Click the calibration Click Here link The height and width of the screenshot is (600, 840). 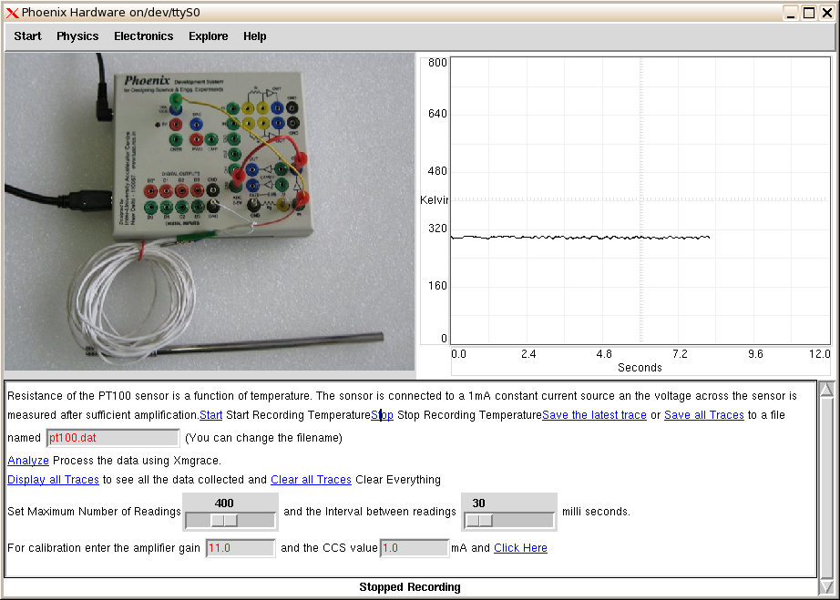point(520,548)
